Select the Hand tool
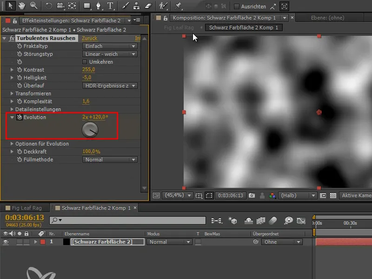 tap(22, 6)
